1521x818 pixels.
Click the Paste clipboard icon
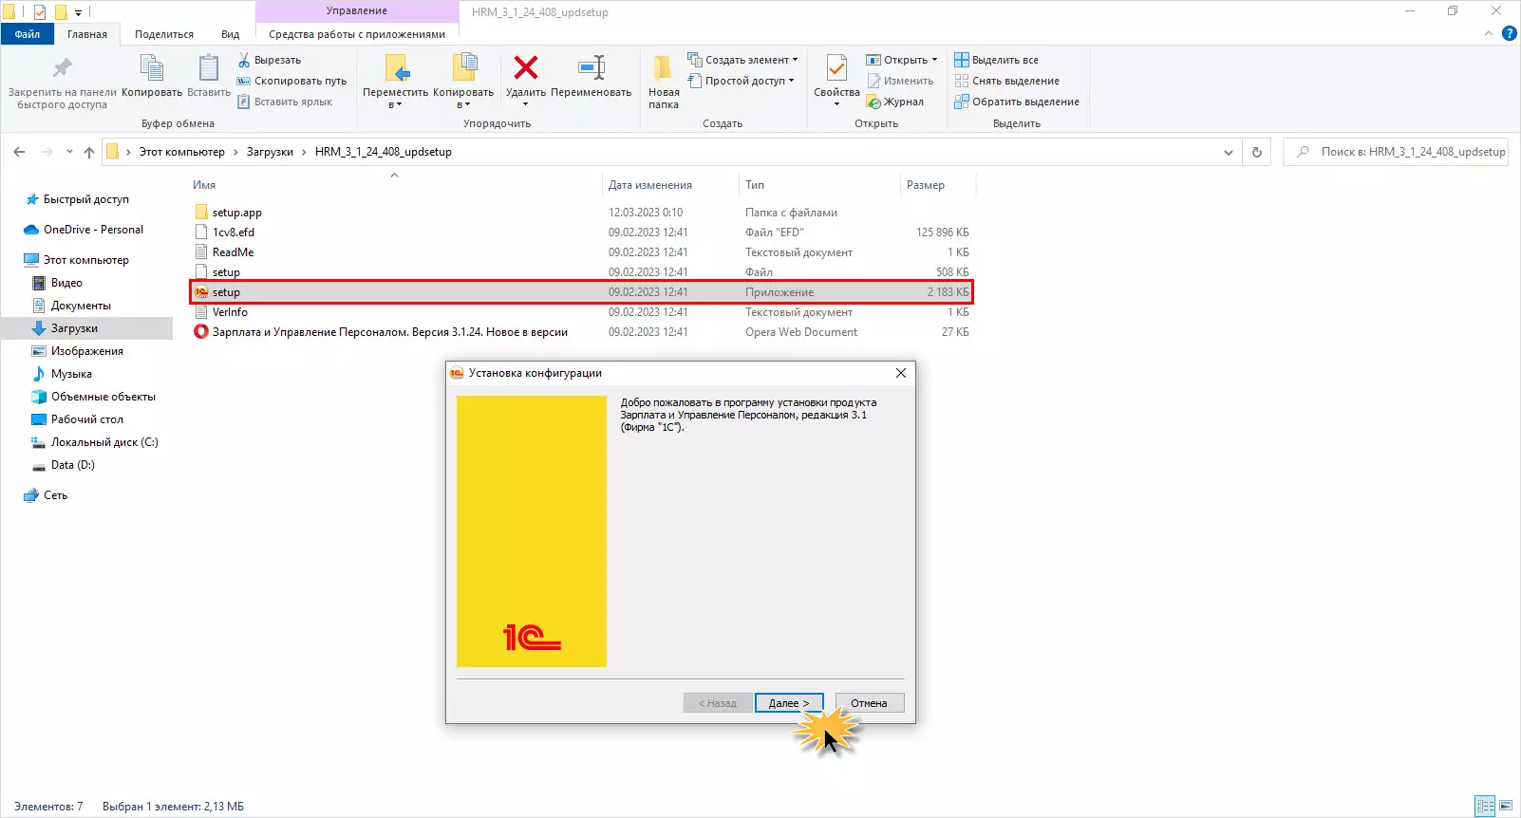coord(209,67)
